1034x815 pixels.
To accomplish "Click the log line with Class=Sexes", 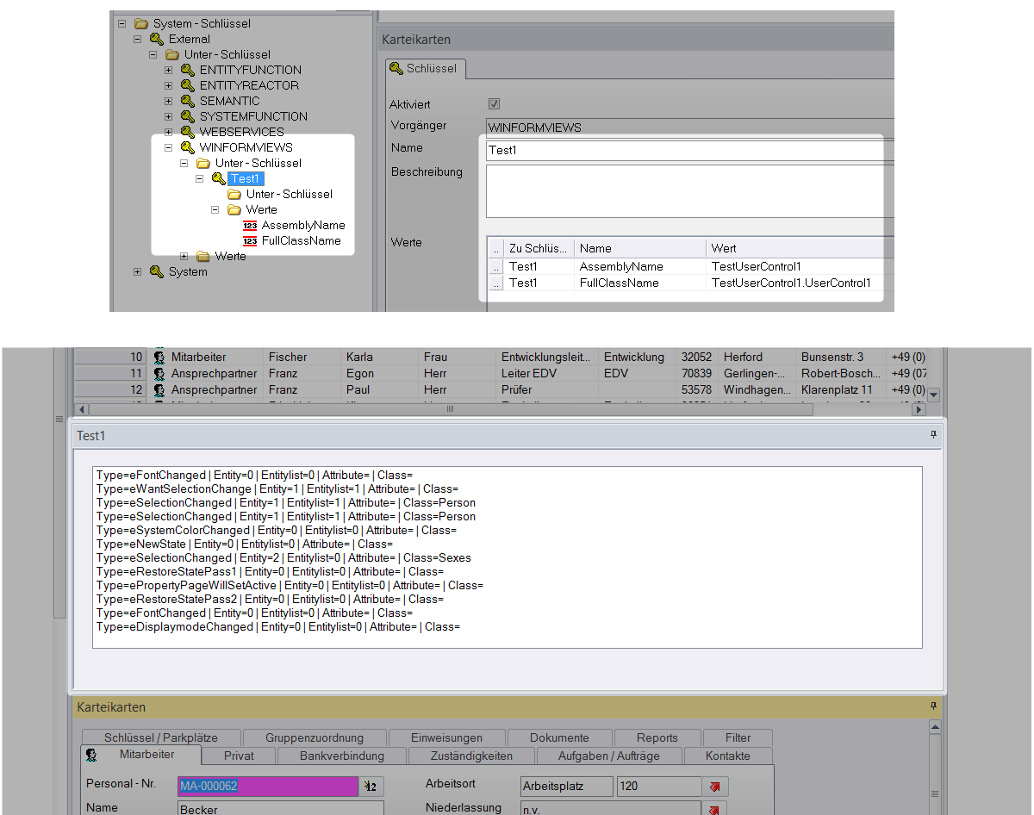I will [x=284, y=557].
